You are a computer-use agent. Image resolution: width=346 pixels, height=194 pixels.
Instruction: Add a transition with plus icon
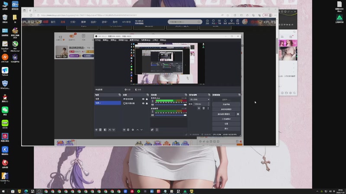199,108
